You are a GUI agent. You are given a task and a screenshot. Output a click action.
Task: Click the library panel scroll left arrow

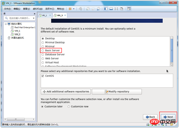pyautogui.click(x=5, y=119)
